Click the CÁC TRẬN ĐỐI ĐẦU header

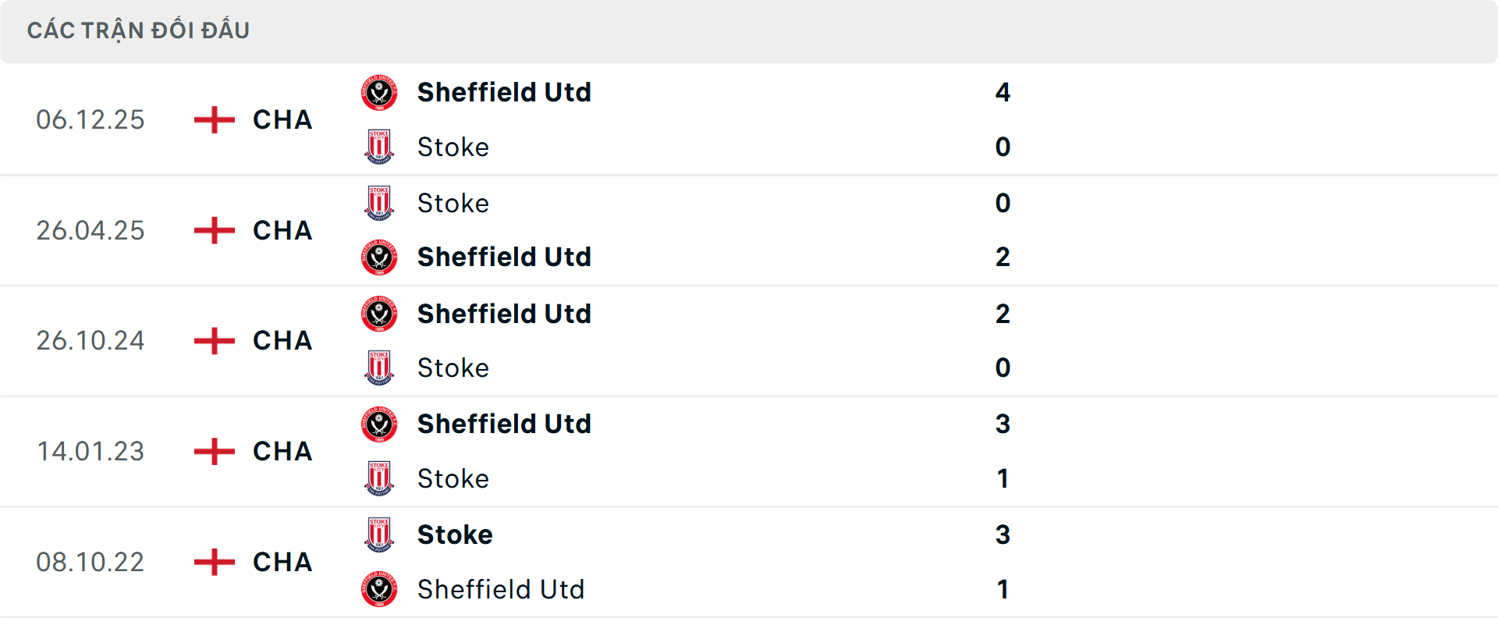coord(139,30)
